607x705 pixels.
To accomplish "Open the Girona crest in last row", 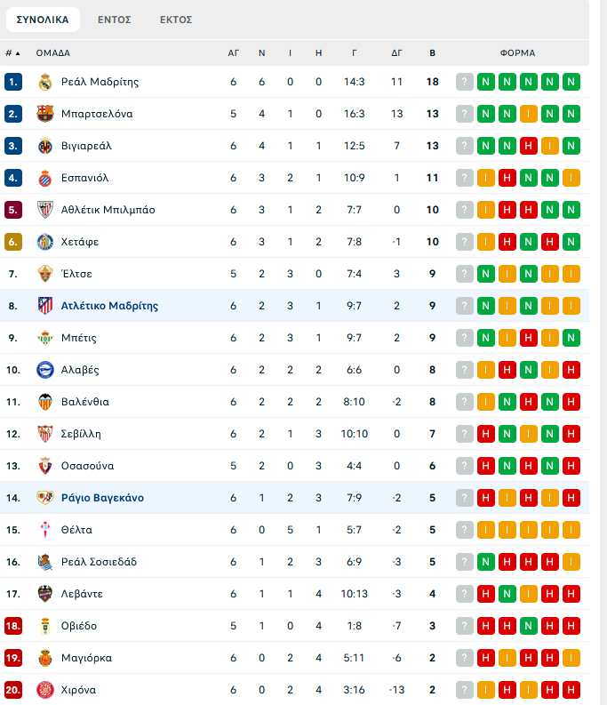I will point(45,690).
